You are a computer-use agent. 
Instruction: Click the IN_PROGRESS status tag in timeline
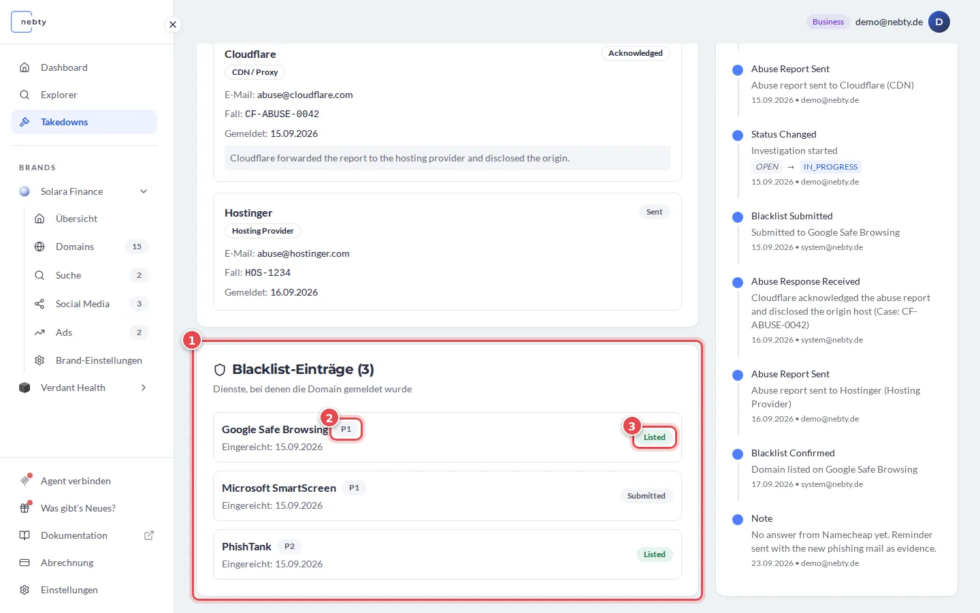click(830, 167)
